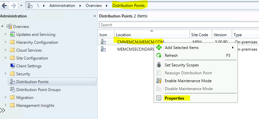This screenshot has height=119, width=259.
Task: Collapse the Overview tree node
Action: (2, 26)
